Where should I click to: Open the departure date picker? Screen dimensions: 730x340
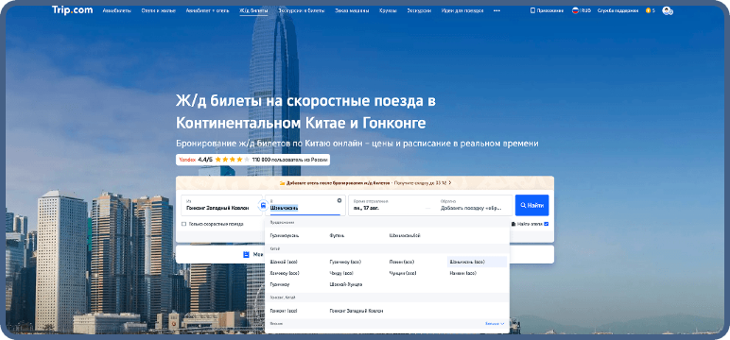[x=389, y=205]
